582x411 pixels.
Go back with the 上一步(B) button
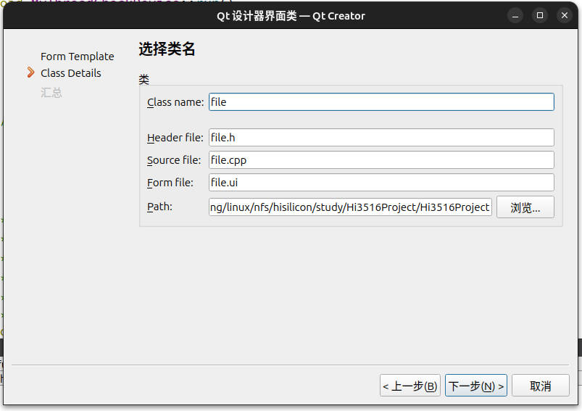(410, 386)
